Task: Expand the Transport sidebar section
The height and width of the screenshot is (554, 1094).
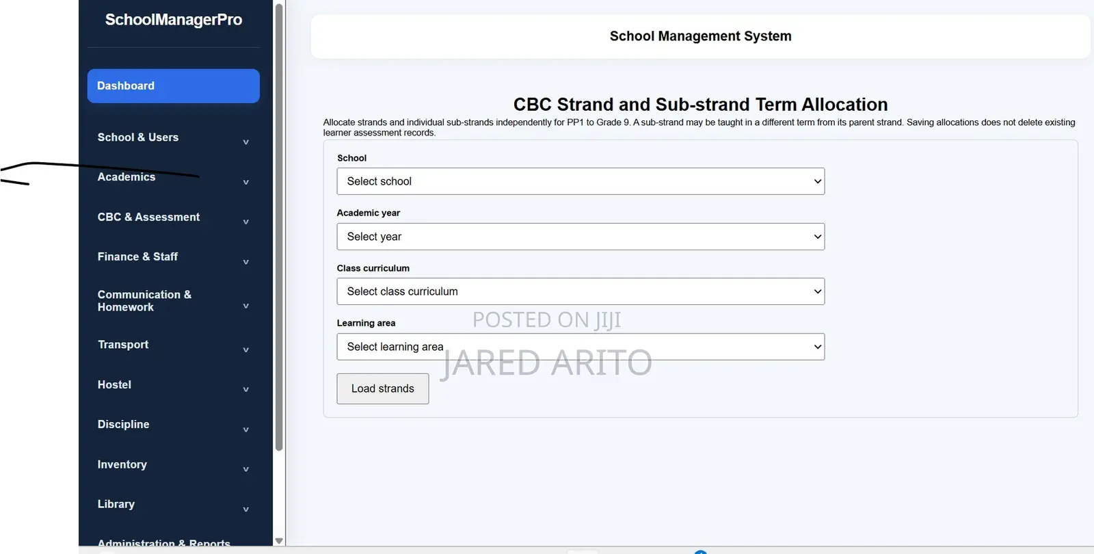Action: [x=173, y=345]
